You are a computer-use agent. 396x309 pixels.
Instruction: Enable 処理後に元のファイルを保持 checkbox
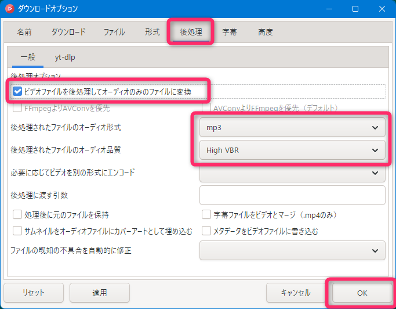tap(17, 214)
